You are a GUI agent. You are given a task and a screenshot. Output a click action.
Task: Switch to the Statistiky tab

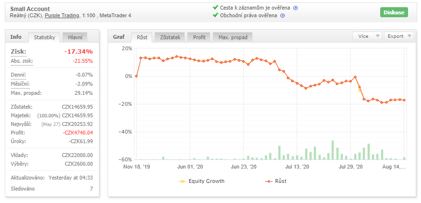coord(45,37)
